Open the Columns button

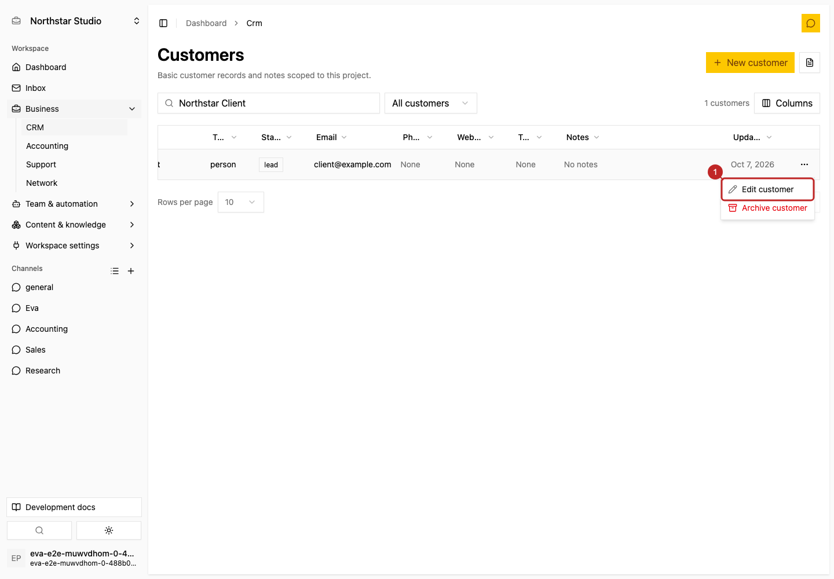tap(787, 103)
